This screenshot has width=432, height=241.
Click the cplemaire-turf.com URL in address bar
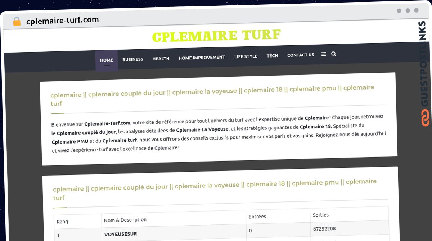pos(63,21)
